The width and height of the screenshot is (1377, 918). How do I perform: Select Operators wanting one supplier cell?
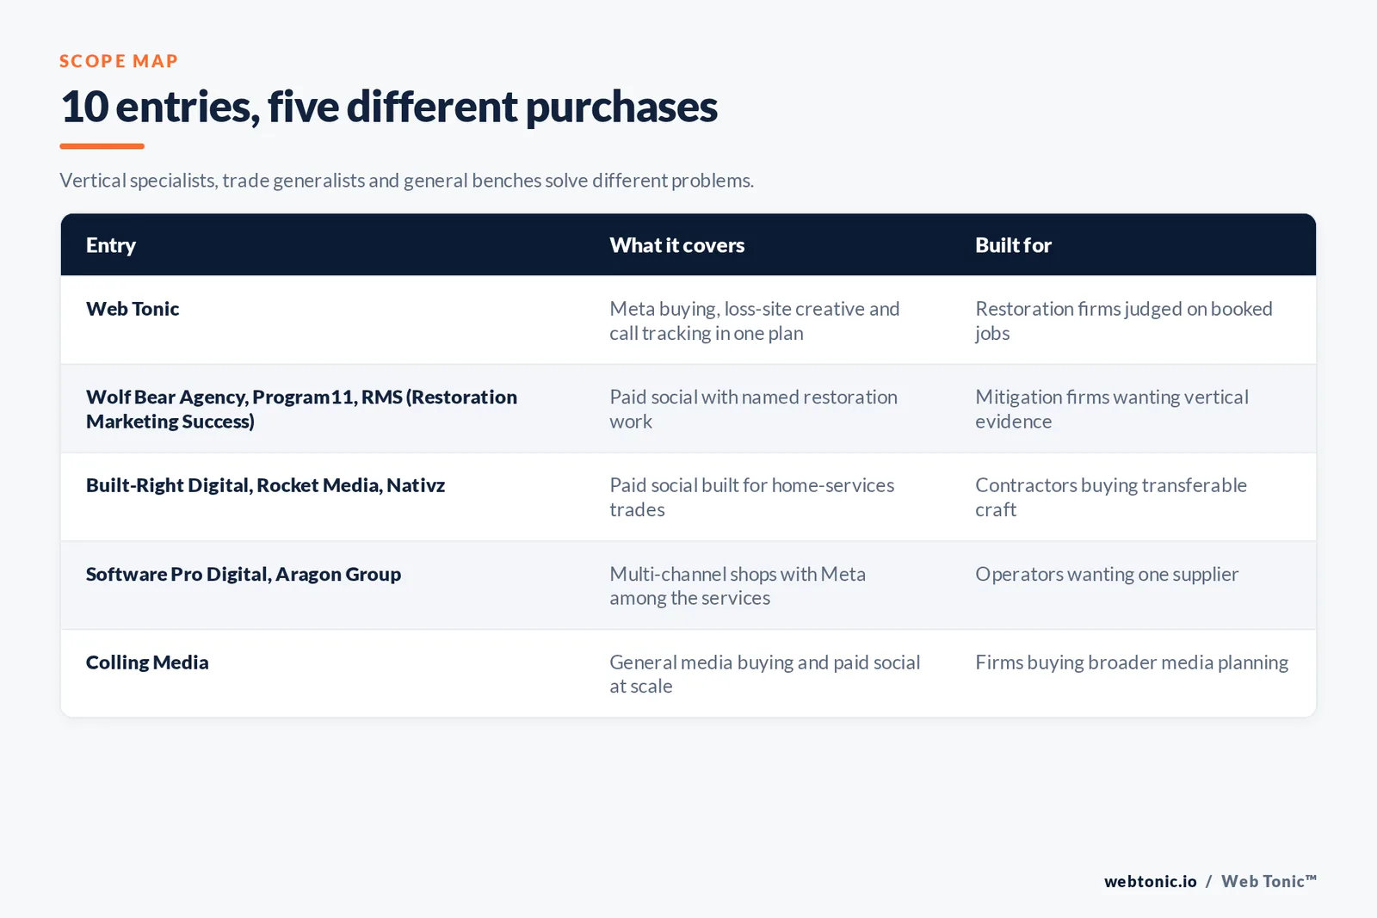[1107, 574]
